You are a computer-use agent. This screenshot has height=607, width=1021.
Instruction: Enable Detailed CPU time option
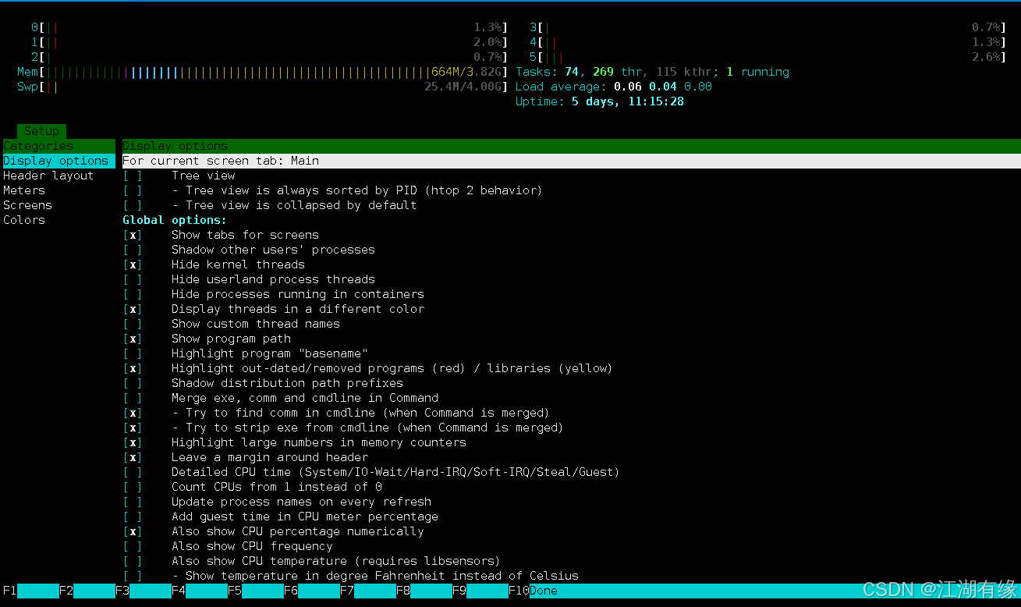(x=133, y=472)
